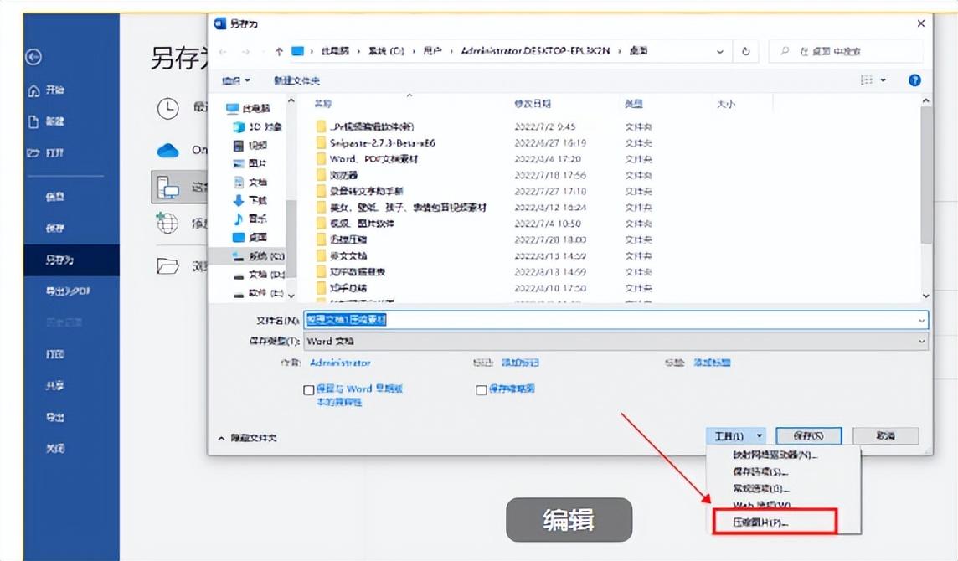Enable the 保存缩略图 checkbox
The image size is (958, 561).
pyautogui.click(x=482, y=390)
